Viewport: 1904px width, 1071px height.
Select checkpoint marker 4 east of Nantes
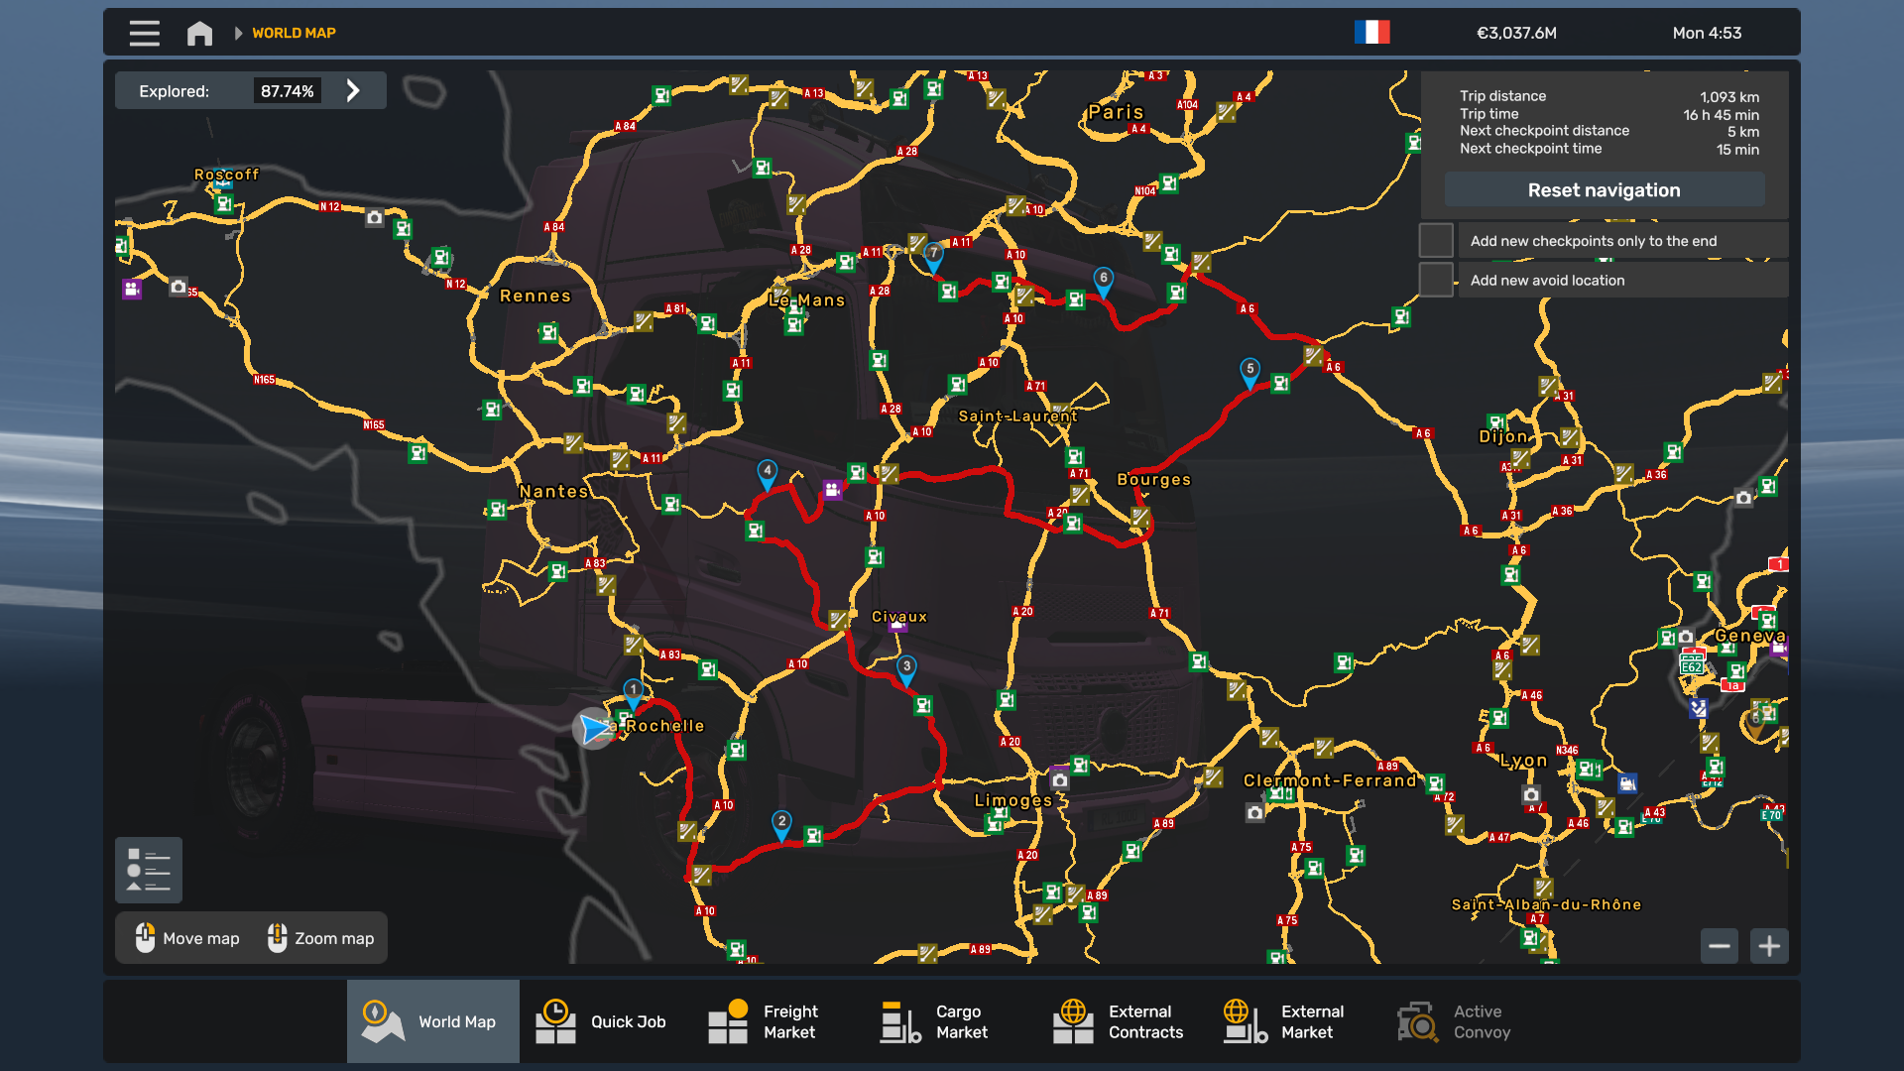tap(768, 475)
